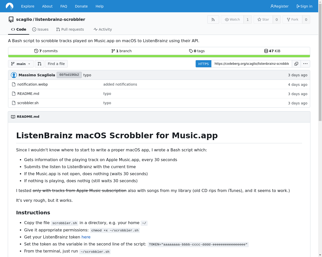Open the notification.webp file

click(x=32, y=84)
